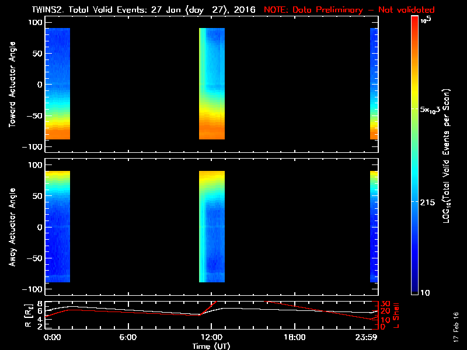
Task: Click the "-100" tick of the Away panel
Action: pos(32,289)
